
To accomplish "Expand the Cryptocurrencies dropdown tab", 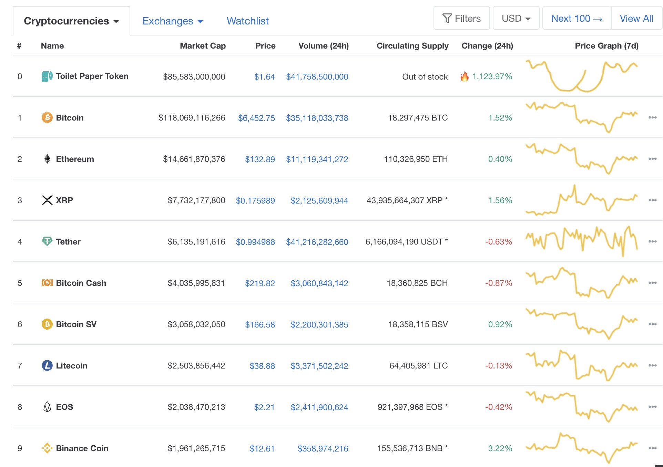I will (71, 21).
